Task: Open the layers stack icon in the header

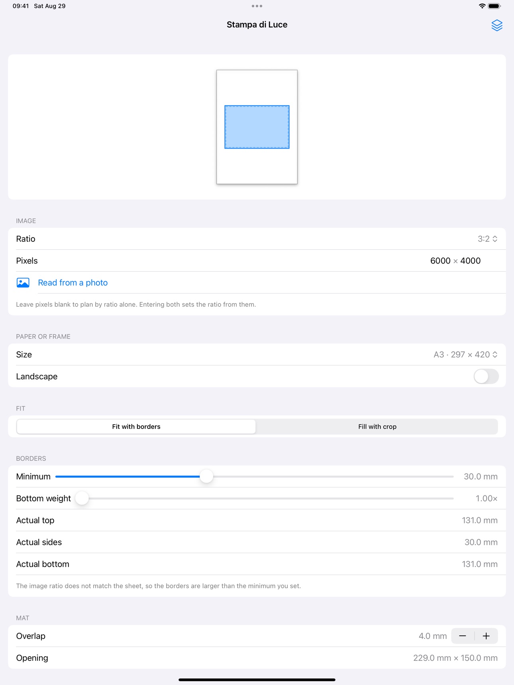Action: 496,25
